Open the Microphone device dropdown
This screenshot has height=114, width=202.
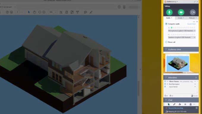pyautogui.click(x=182, y=31)
